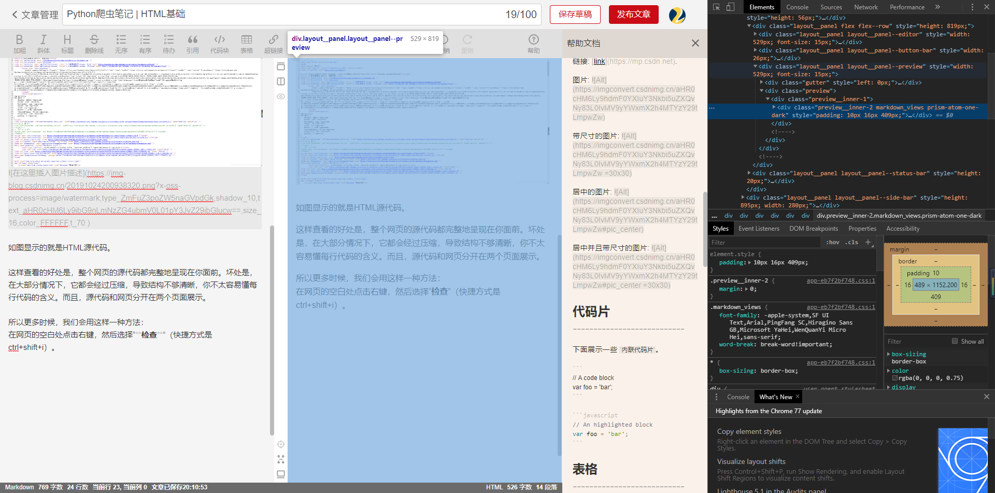
Task: Apply strikethrough formatting (删除线)
Action: (x=94, y=44)
